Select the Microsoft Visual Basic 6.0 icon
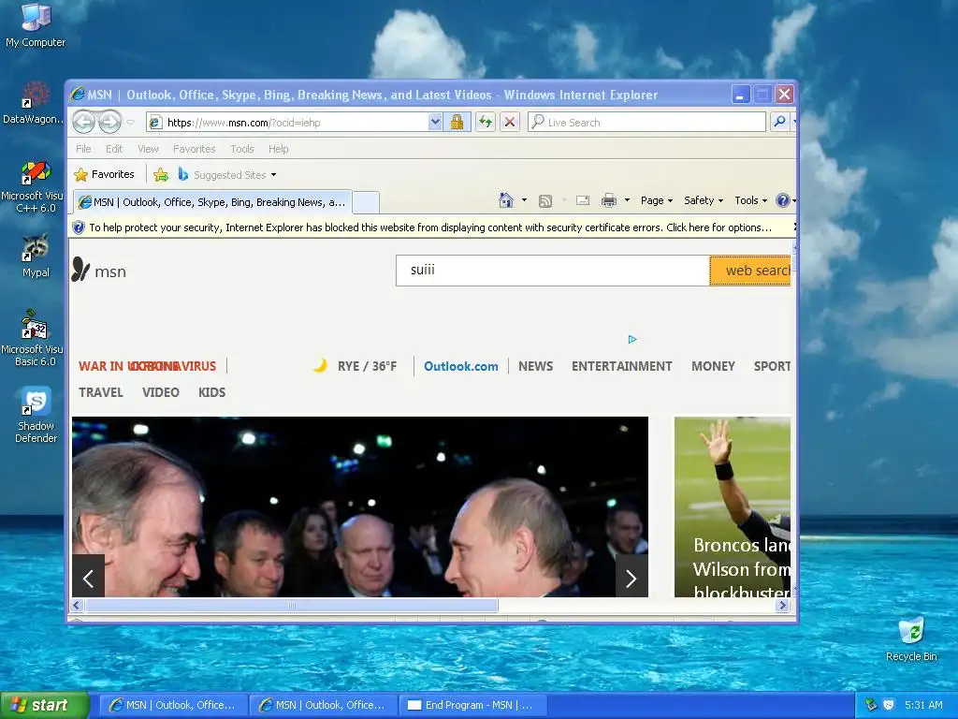958x719 pixels. coord(34,338)
